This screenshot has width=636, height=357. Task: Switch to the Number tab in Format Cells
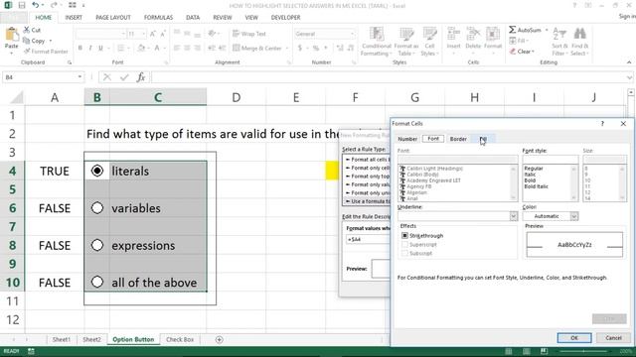407,139
